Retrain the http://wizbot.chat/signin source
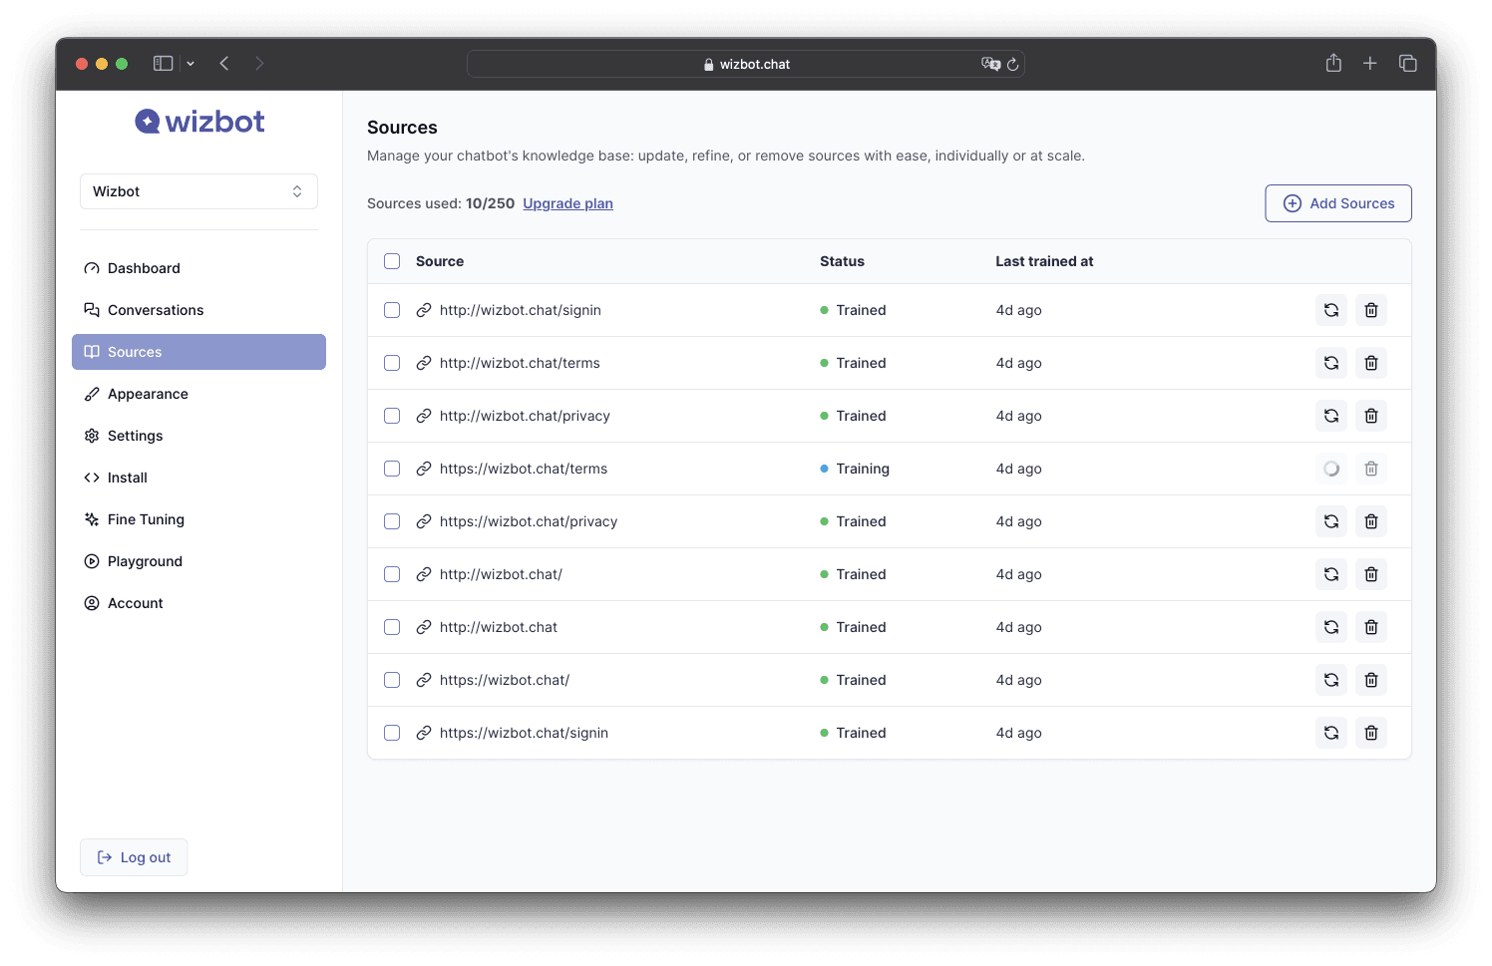 tap(1331, 310)
